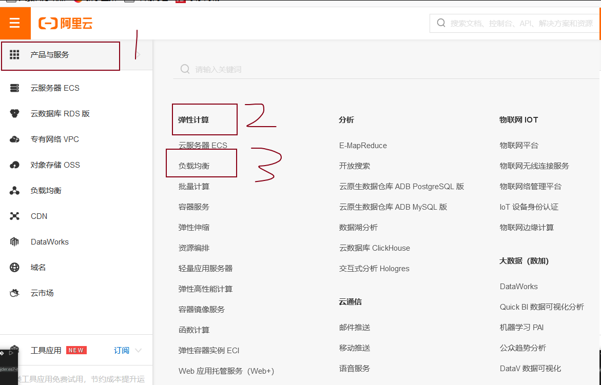Viewport: 601px width, 385px height.
Task: Click the sidebar 负载均衡 icon
Action: pyautogui.click(x=14, y=191)
